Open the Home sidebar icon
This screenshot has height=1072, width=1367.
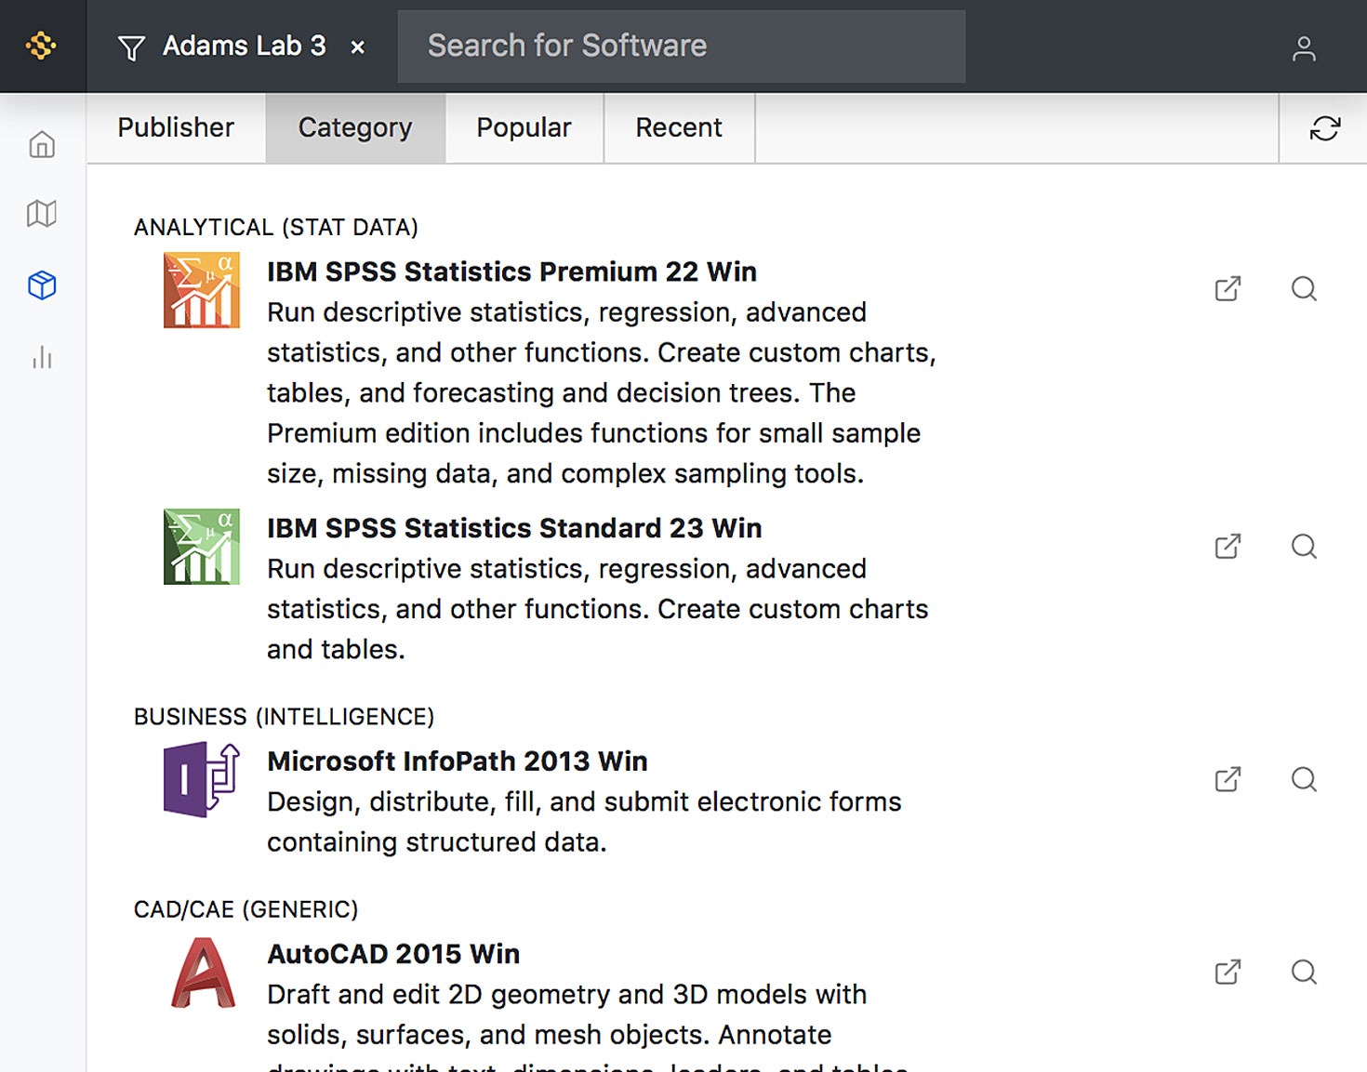point(42,144)
